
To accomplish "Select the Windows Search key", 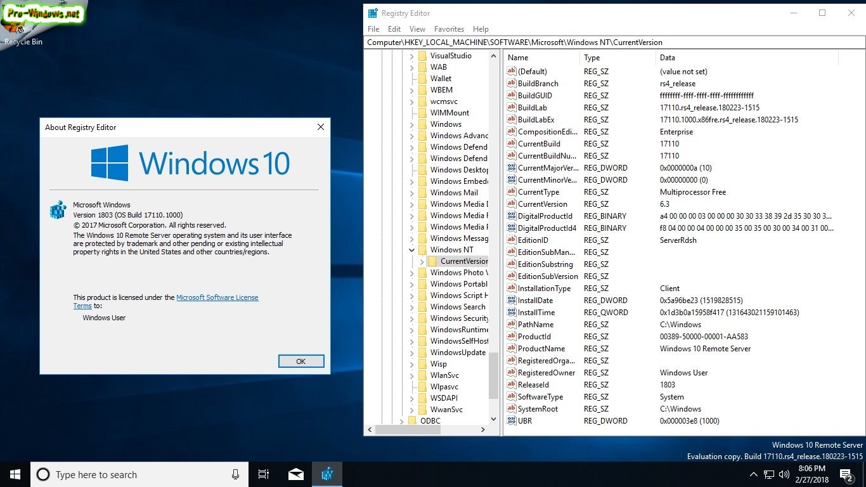I will pos(457,307).
